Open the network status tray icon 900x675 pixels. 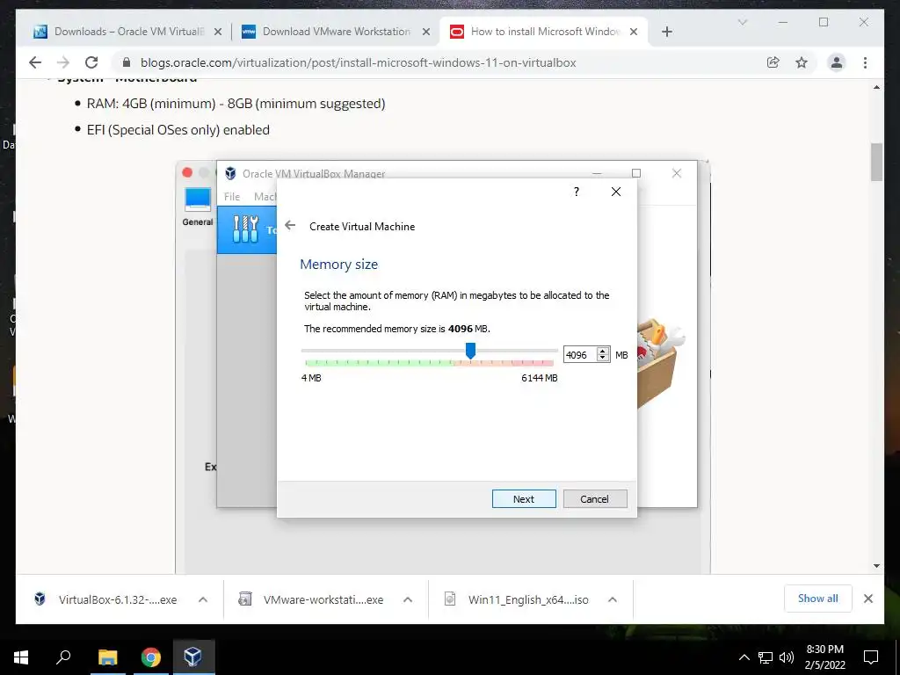766,657
